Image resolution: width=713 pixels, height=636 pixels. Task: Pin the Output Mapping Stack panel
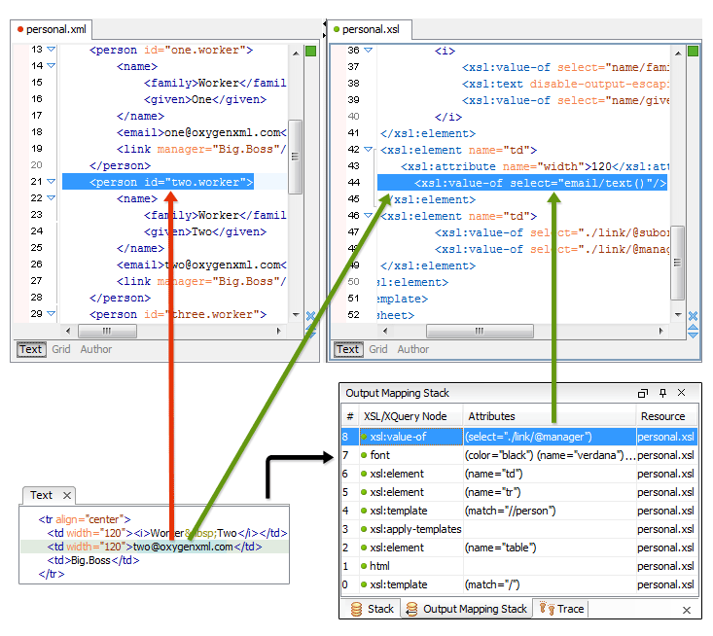point(662,393)
